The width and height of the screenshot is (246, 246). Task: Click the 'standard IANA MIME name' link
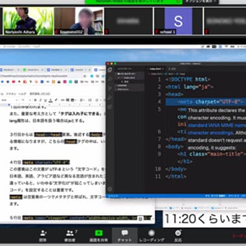point(217,125)
